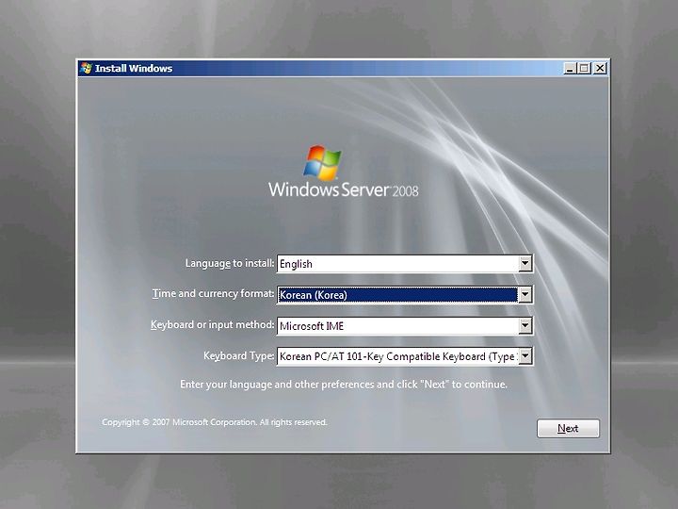This screenshot has height=509, width=678.
Task: Click the Install Windows title bar icon
Action: [86, 68]
